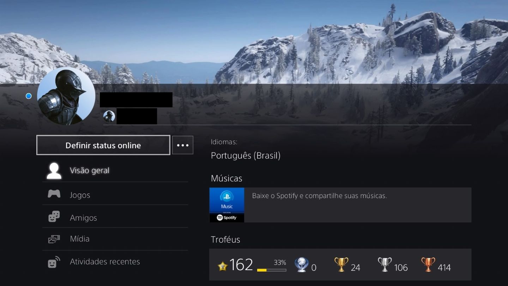This screenshot has height=286, width=508.
Task: Click the trophy level number 162
Action: 241,264
